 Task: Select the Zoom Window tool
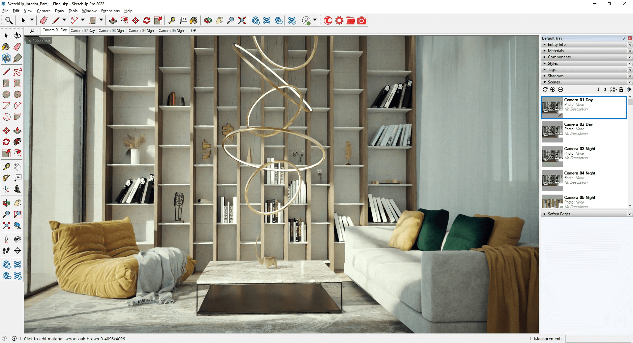17,214
